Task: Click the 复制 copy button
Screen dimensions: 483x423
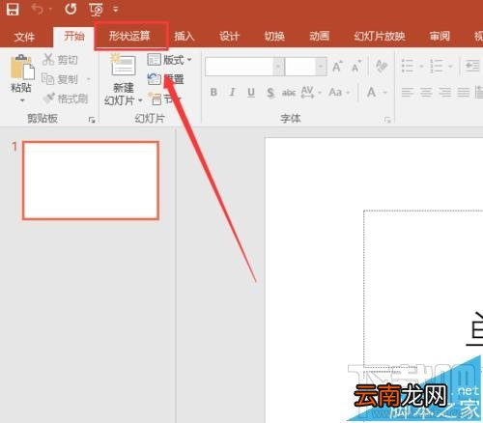Action: coord(60,79)
